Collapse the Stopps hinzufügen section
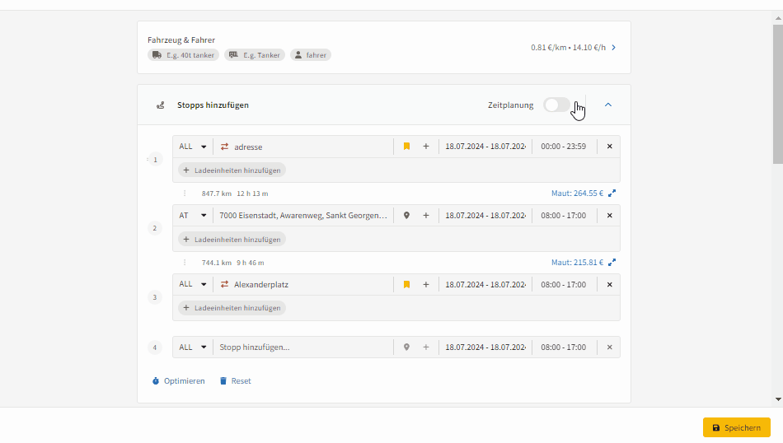783x443 pixels. tap(608, 105)
